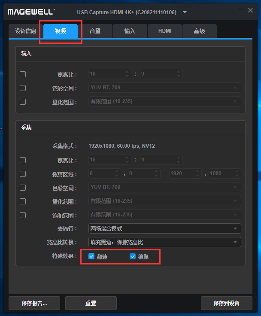This screenshot has height=316, width=261.
Task: Enable capture 量化范围 checkbox
Action: click(x=23, y=201)
